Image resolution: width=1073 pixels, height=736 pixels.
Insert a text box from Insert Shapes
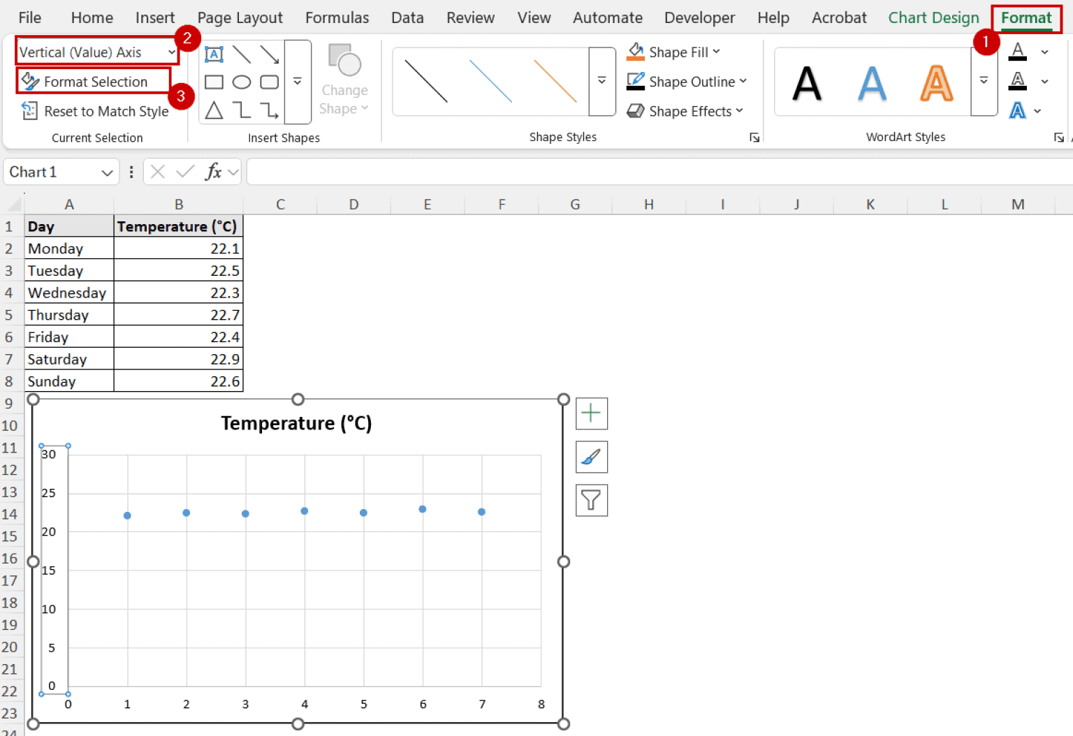pyautogui.click(x=214, y=54)
